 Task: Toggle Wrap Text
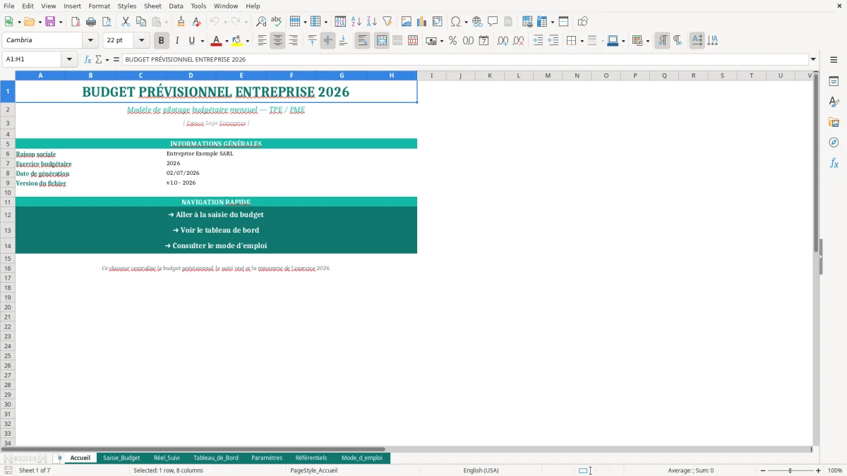(362, 41)
